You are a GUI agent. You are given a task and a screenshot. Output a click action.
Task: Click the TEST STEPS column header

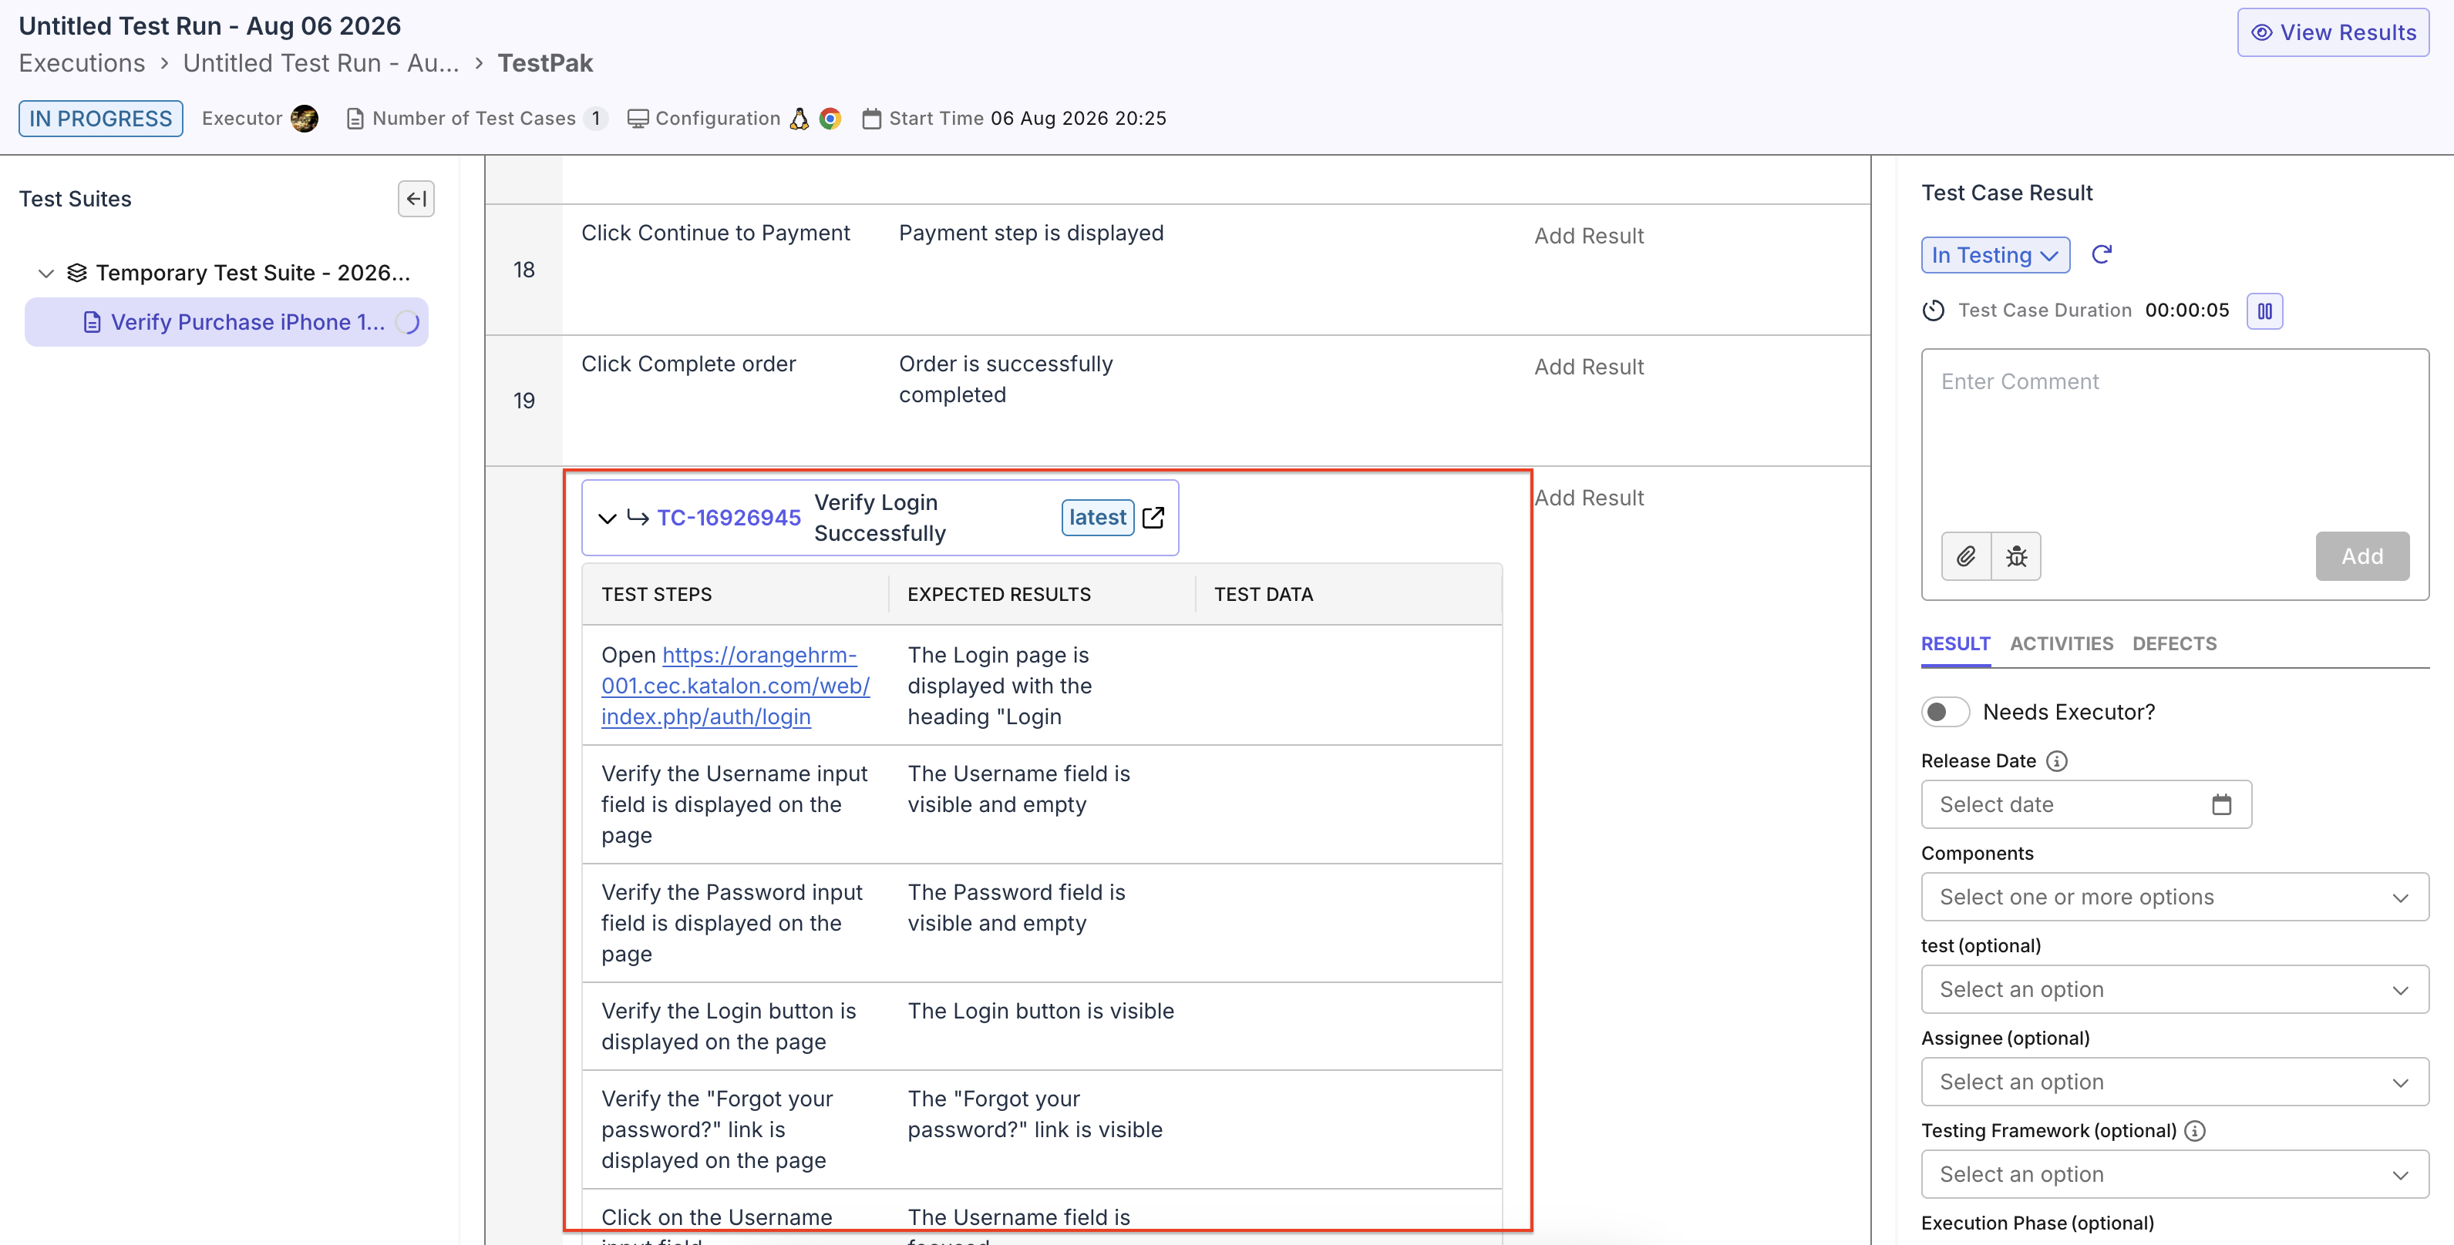(656, 594)
